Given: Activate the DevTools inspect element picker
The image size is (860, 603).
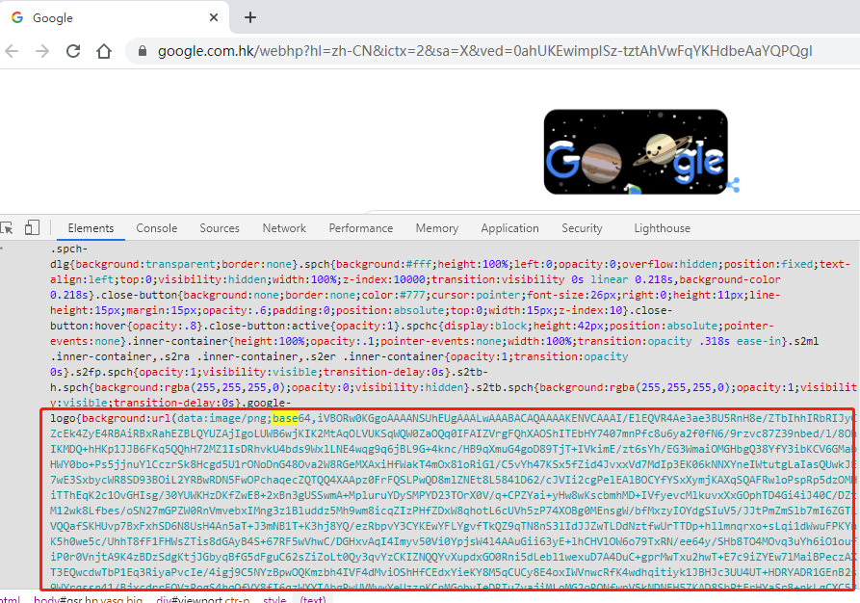Looking at the screenshot, I should [x=7, y=227].
